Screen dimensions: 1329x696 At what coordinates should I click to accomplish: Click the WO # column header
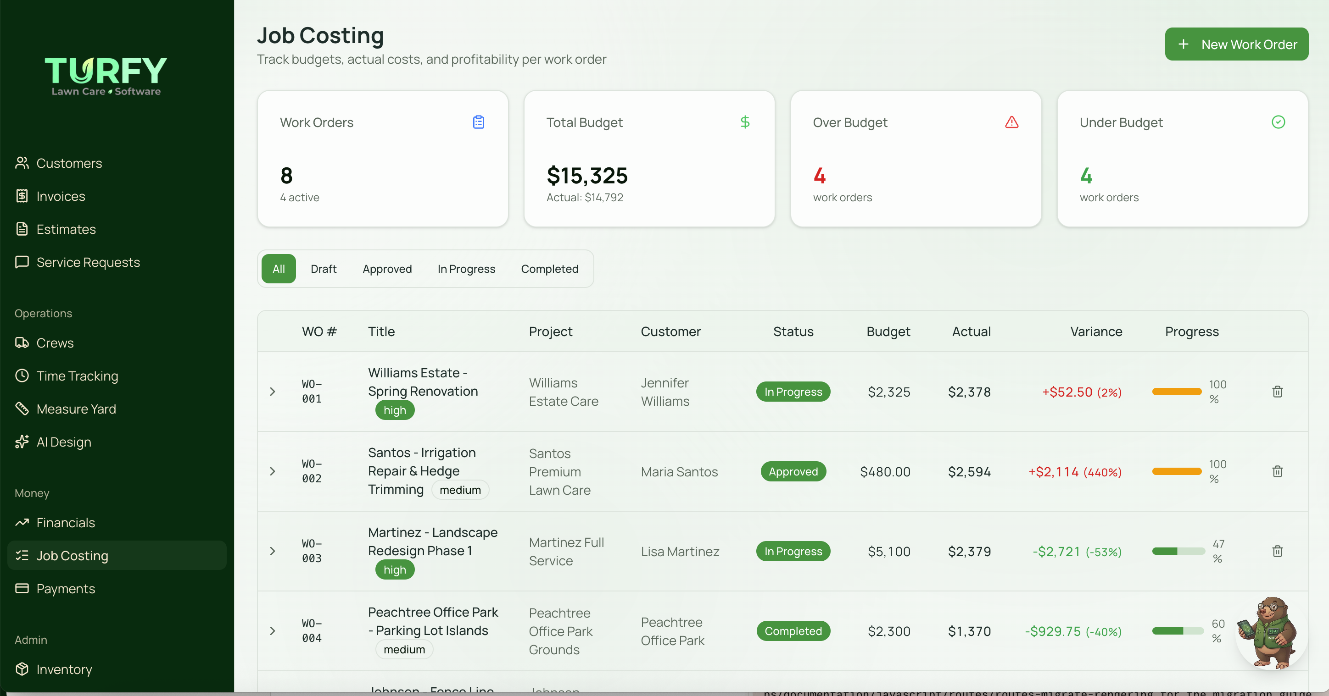tap(319, 331)
